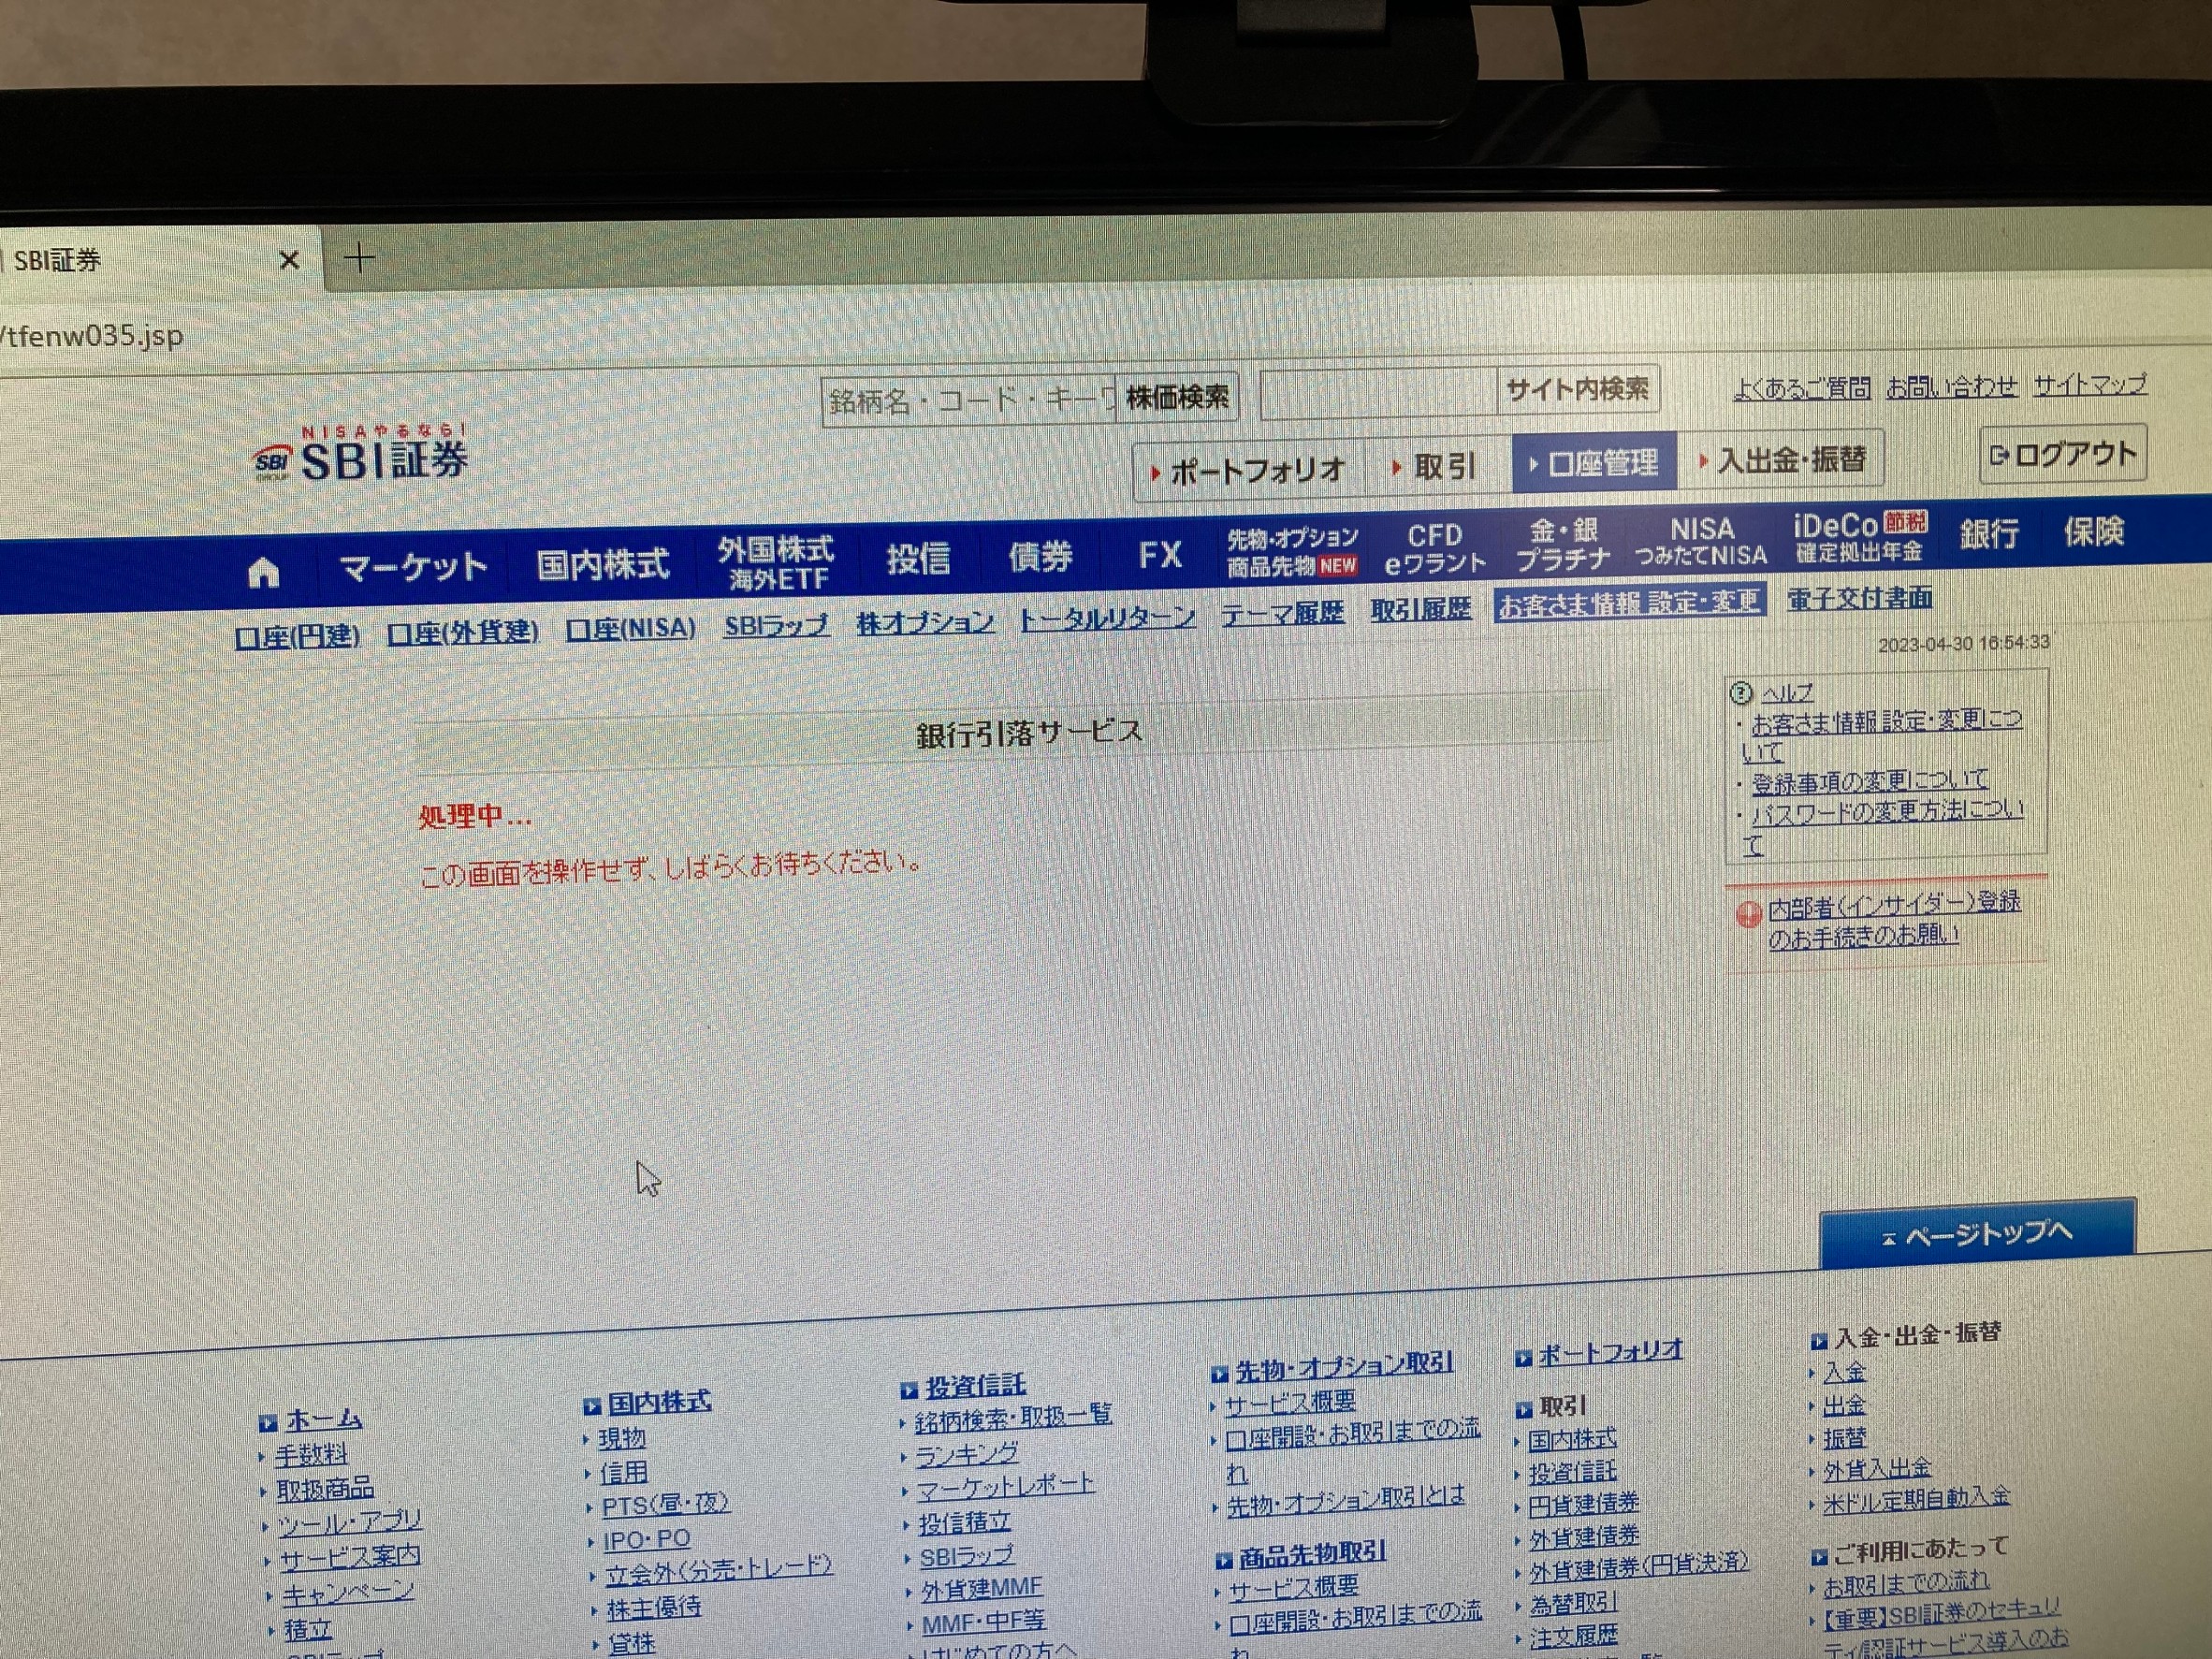Open 外国株式 海外ETF menu
Image resolution: width=2212 pixels, height=1659 pixels.
pyautogui.click(x=776, y=563)
